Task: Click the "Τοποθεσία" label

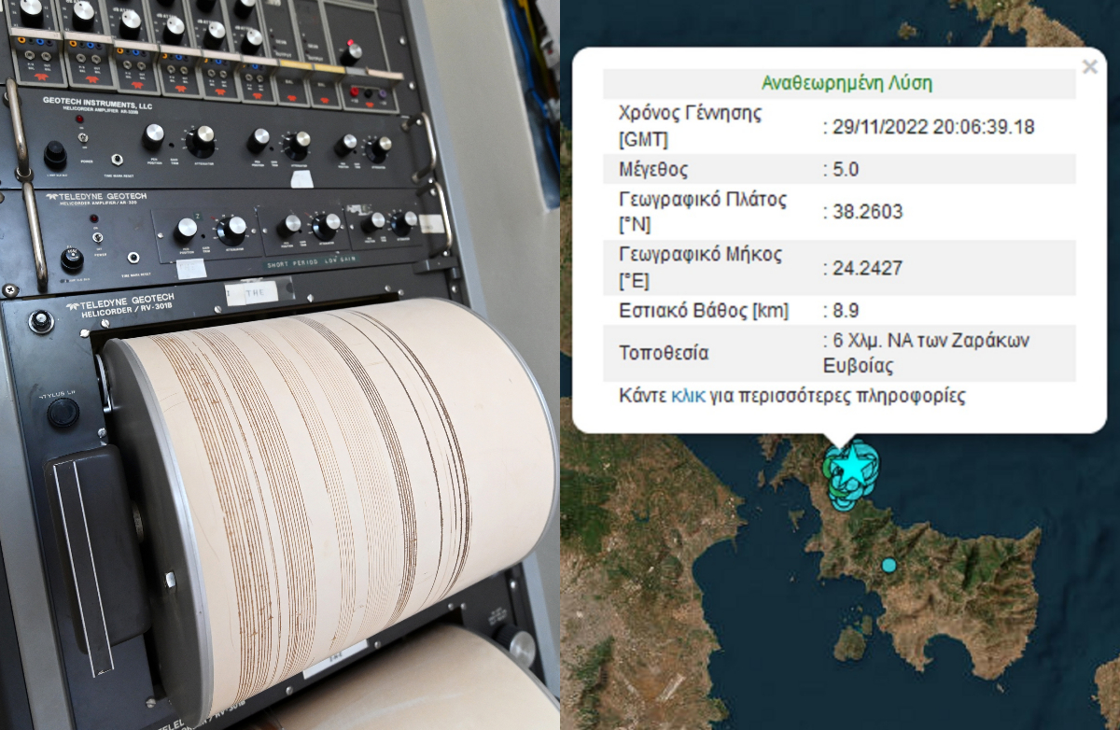Action: (x=664, y=353)
